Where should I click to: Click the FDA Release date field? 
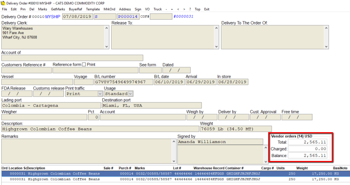click(x=17, y=94)
